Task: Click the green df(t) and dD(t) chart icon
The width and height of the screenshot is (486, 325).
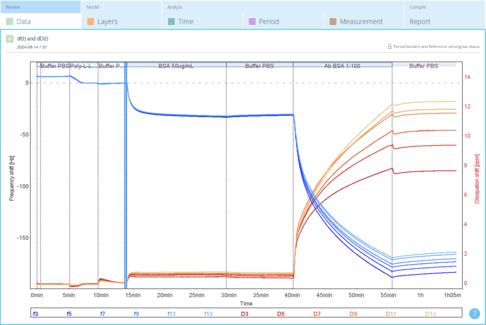Action: coord(9,39)
